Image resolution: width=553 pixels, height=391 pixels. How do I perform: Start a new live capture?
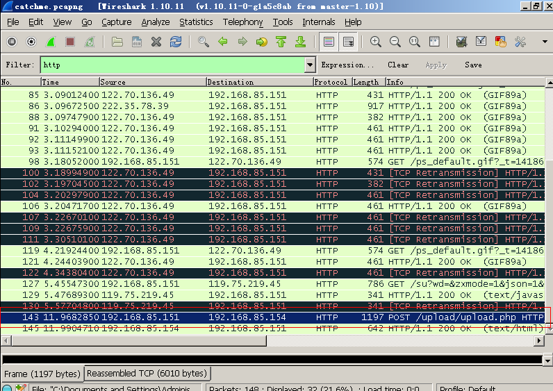51,42
